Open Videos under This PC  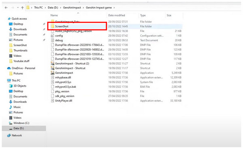coord(15,117)
